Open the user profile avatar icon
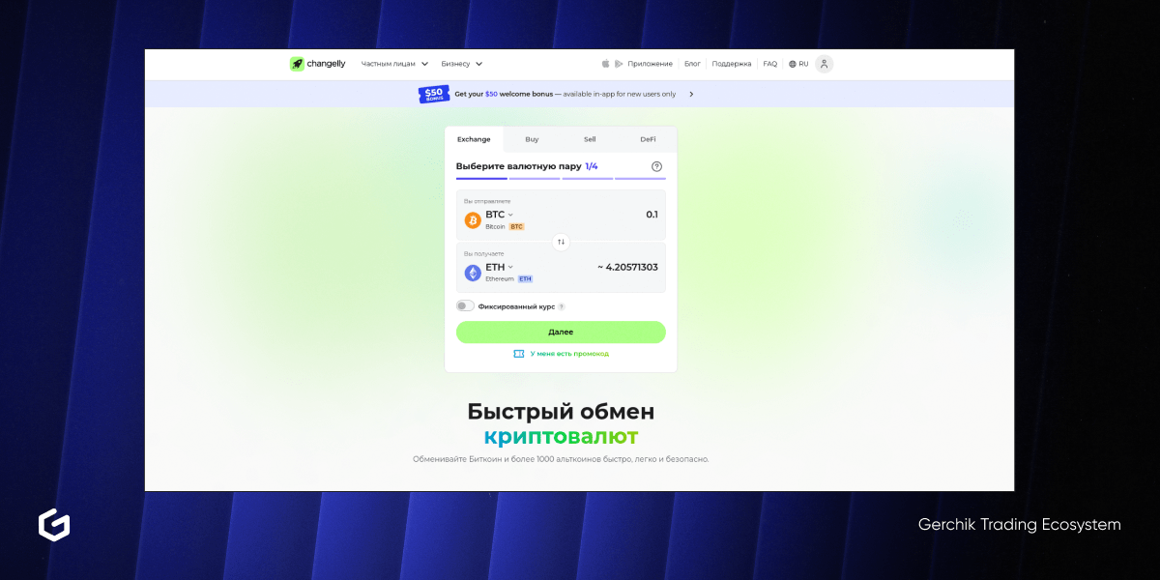Screen dimensions: 1160x580 pos(824,64)
